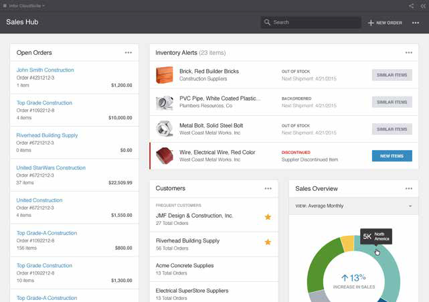Click the BACKORDERED status label

point(296,98)
